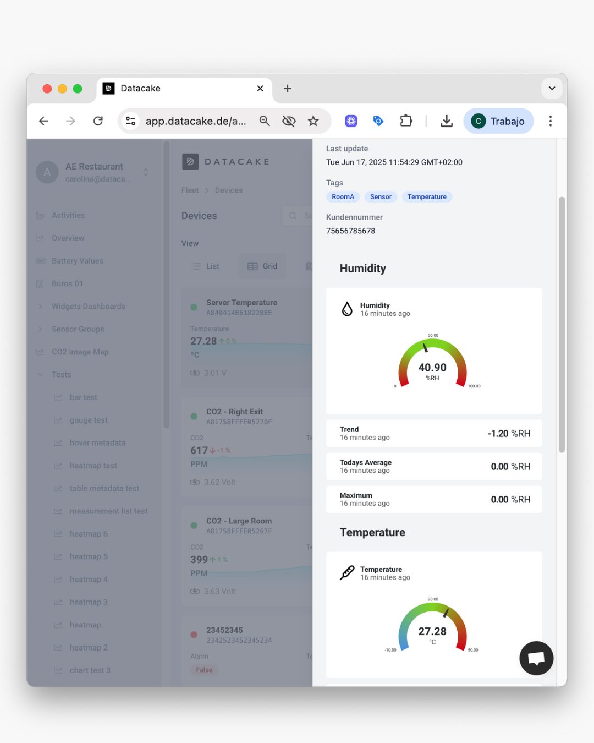Open browser downloads
594x743 pixels.
coord(447,121)
